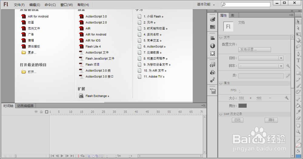Image resolution: width=303 pixels, height=159 pixels.
Task: Open the Motion Presets panel icon
Action: [x=213, y=80]
